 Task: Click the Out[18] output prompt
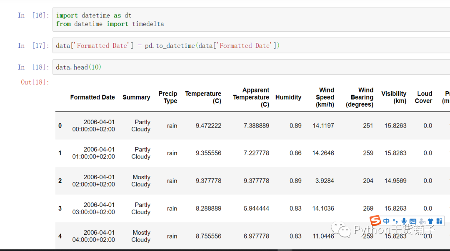tap(35, 82)
